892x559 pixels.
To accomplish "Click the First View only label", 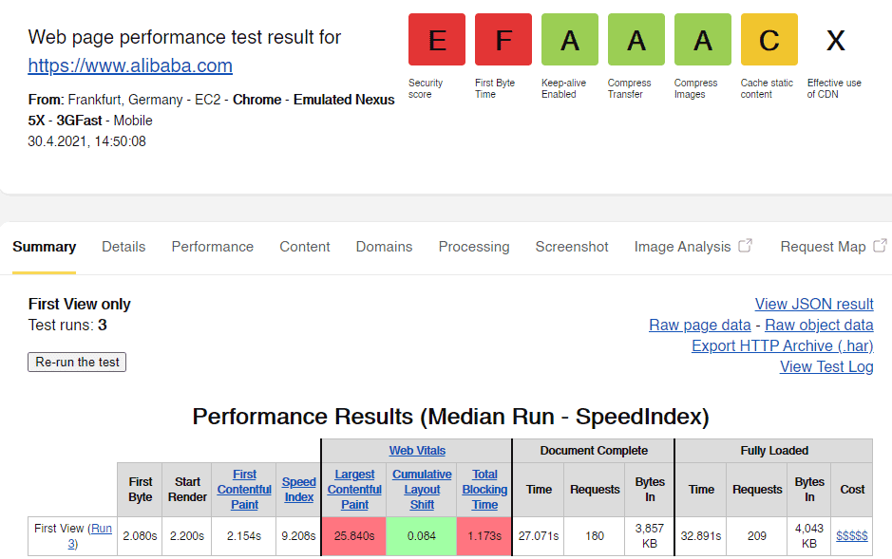I will coord(79,304).
